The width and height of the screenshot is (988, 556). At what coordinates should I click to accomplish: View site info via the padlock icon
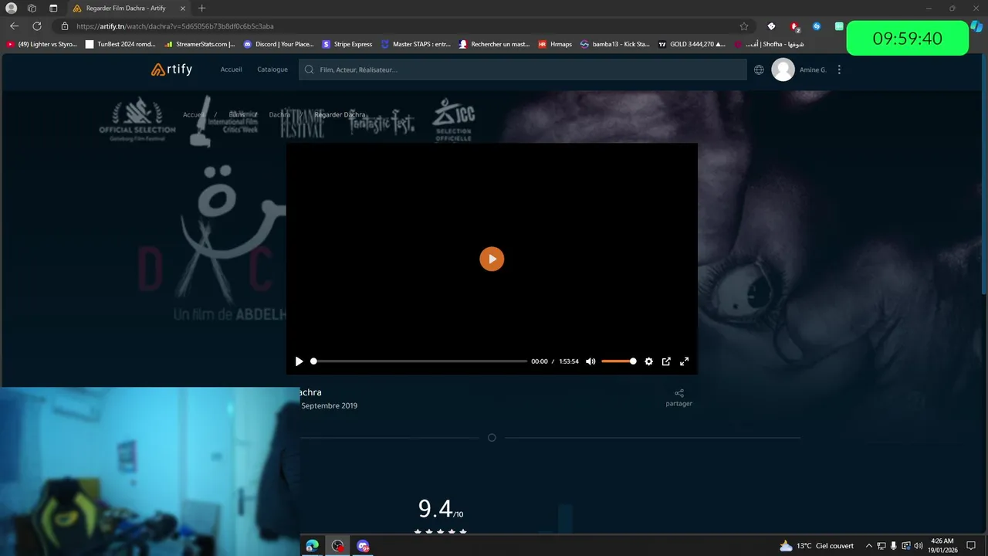click(65, 26)
